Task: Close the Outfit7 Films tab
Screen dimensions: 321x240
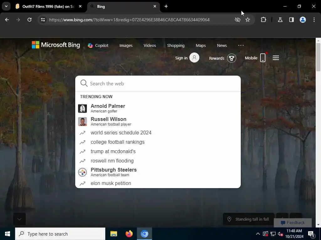Action: (80, 6)
